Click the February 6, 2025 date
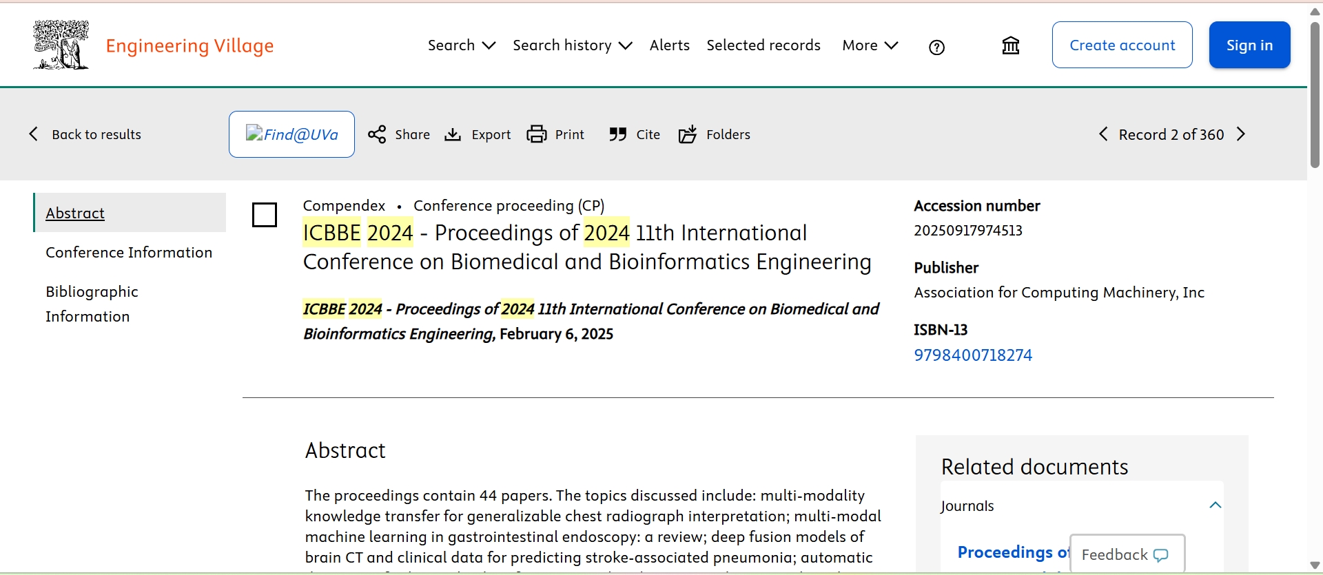This screenshot has height=575, width=1323. point(556,334)
